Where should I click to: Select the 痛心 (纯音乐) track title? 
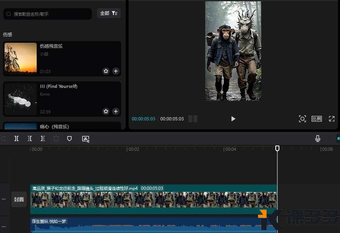54,127
